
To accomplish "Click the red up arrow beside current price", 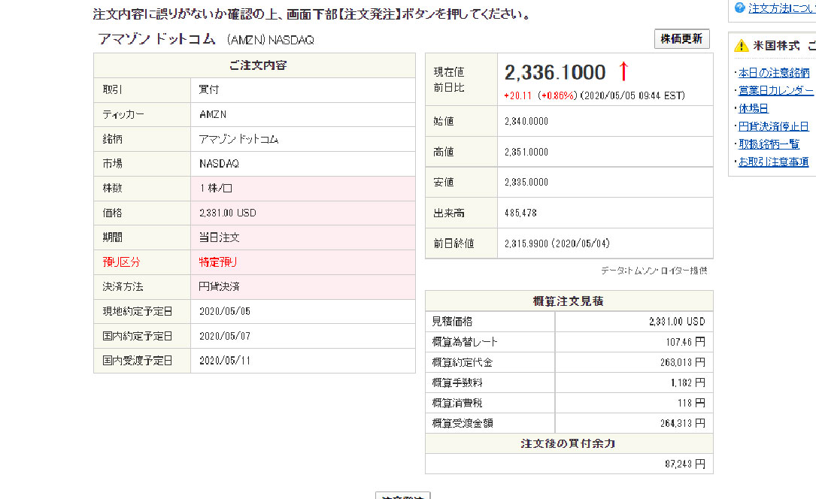I will click(623, 71).
